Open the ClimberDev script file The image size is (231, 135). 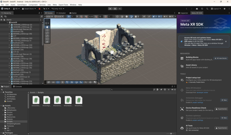click(x=36, y=101)
